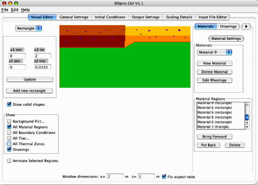Toggle Fix aspect ratio checkbox
Image resolution: width=258 pixels, height=185 pixels.
[164, 176]
